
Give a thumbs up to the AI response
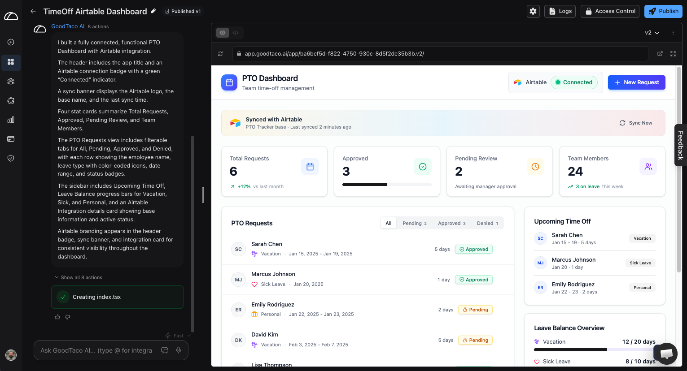tap(57, 317)
